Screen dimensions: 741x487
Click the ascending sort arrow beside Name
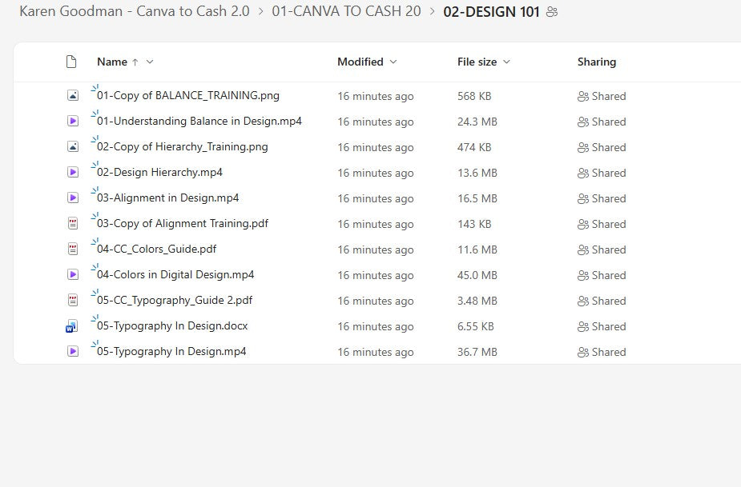[135, 62]
